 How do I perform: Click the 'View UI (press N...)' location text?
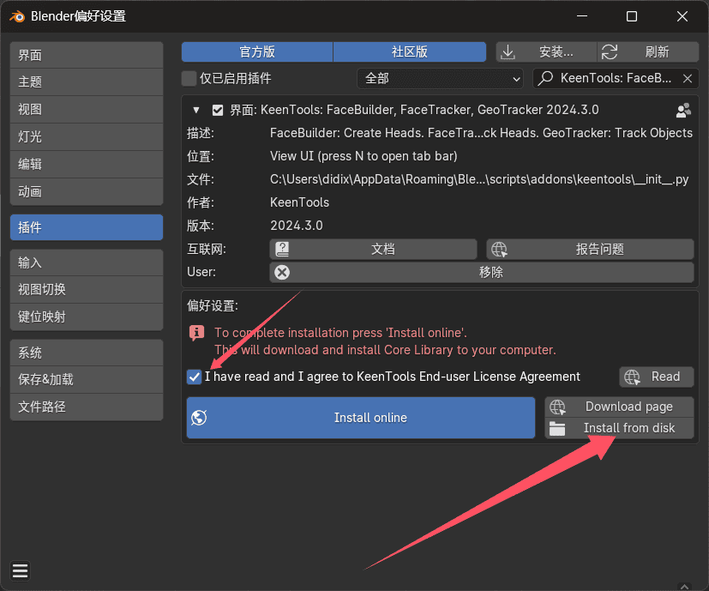pos(364,156)
